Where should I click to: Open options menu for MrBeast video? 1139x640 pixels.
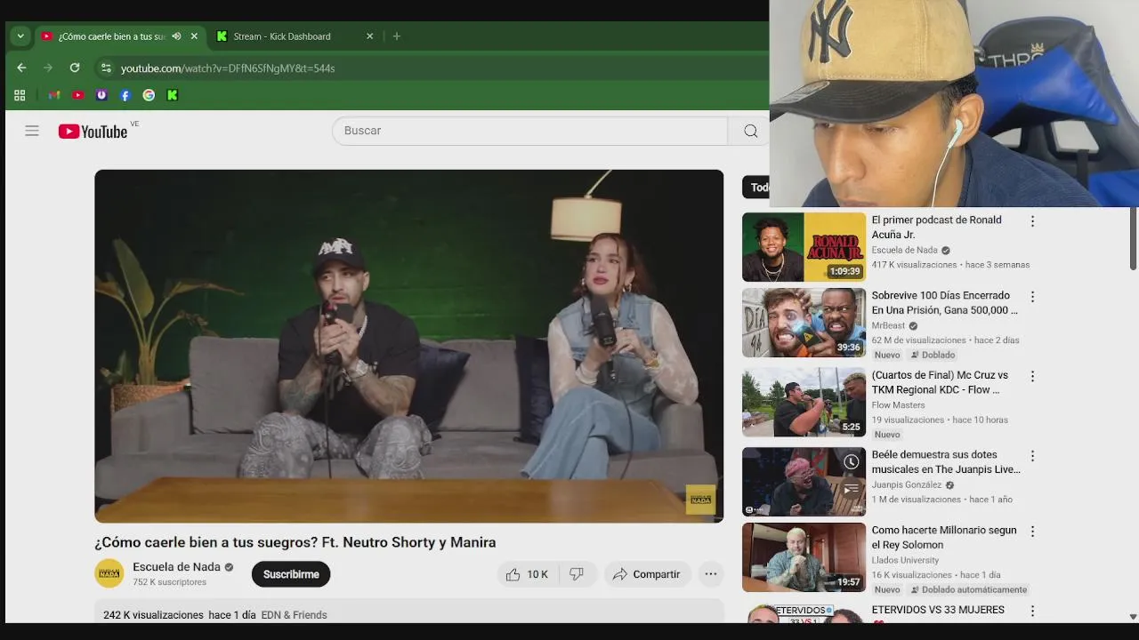point(1032,297)
